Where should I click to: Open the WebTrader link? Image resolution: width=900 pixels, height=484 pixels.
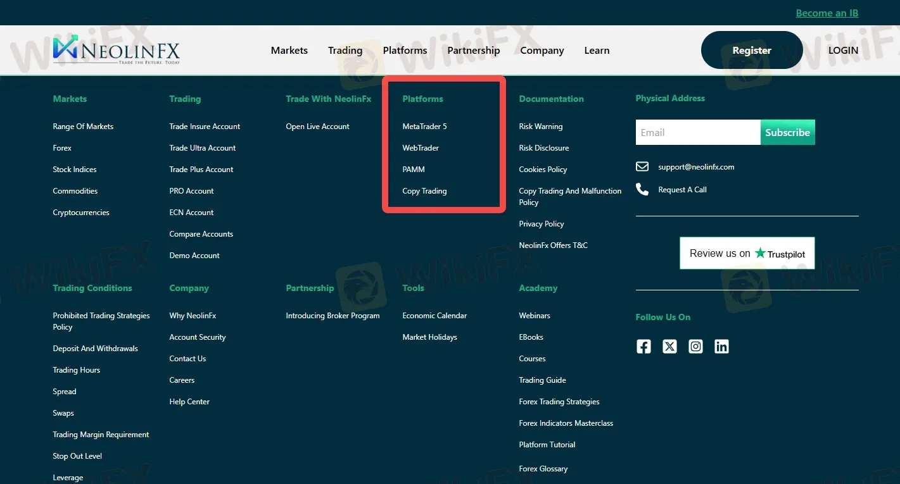(421, 148)
